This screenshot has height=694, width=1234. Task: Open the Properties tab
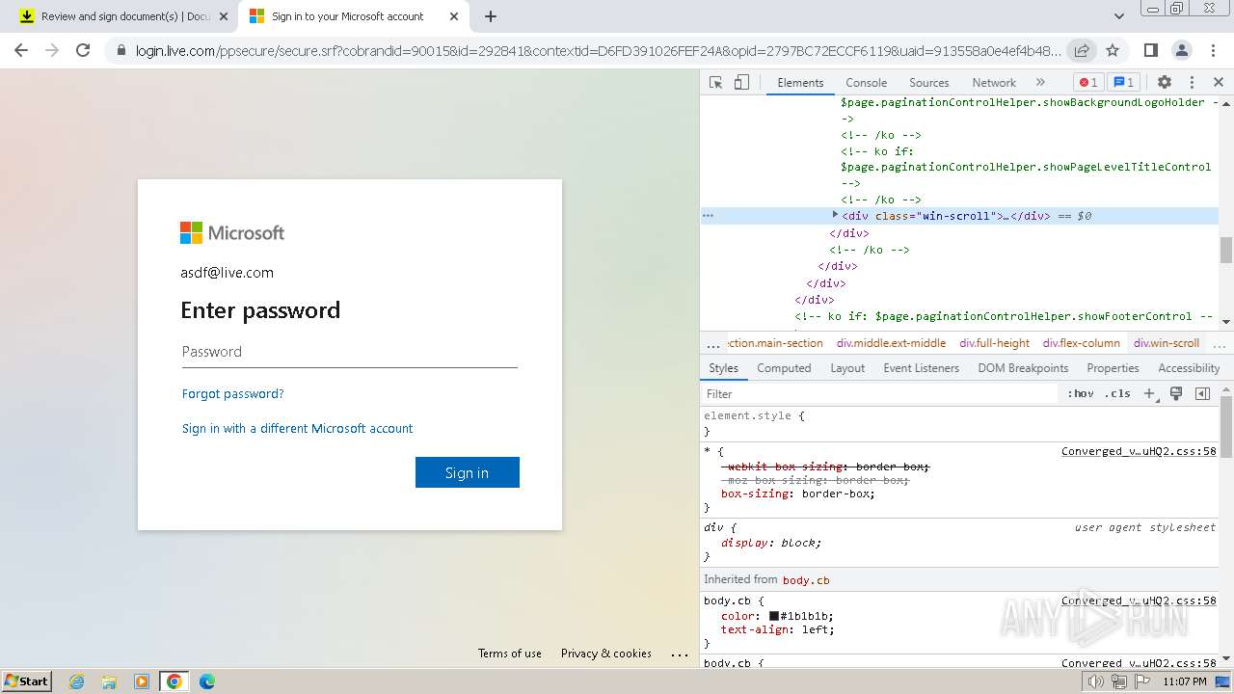[1113, 368]
